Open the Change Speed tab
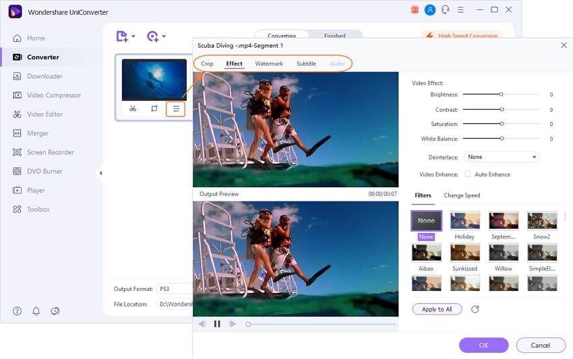The height and width of the screenshot is (359, 573). tap(462, 195)
